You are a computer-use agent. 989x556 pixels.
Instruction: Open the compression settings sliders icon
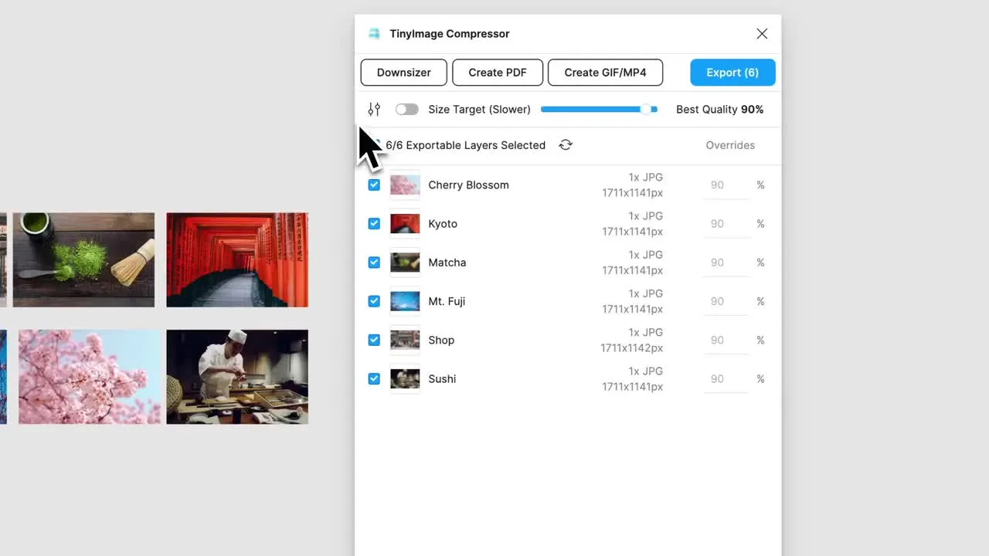coord(374,110)
